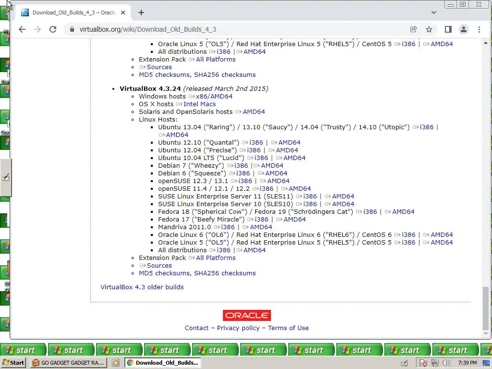Image resolution: width=492 pixels, height=369 pixels.
Task: Open the Contact footer link
Action: (197, 328)
